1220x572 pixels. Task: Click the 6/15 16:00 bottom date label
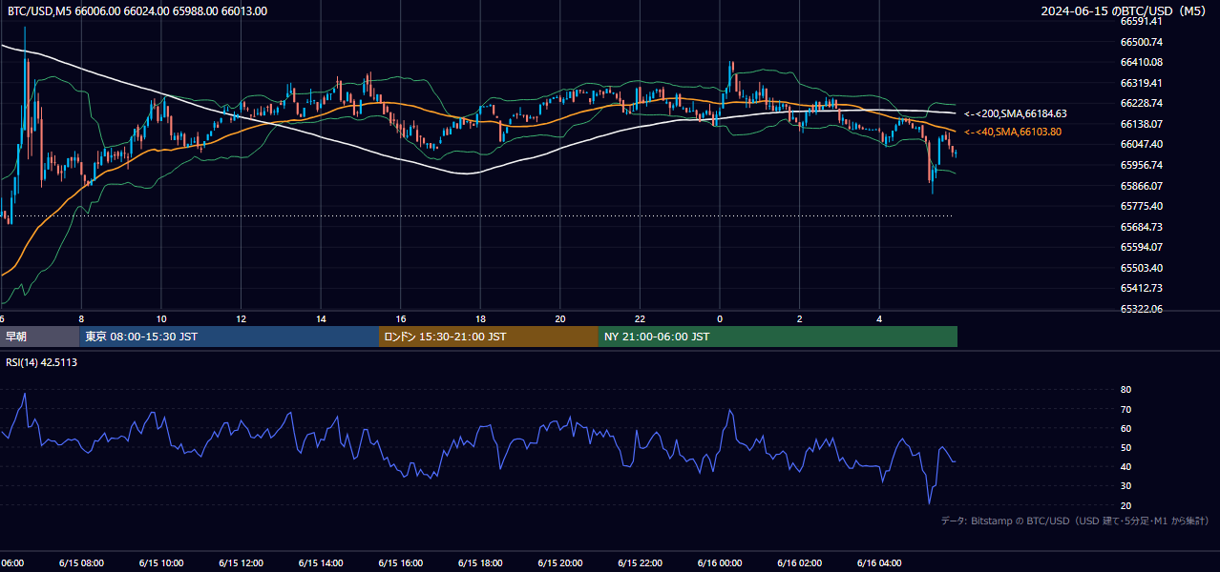pyautogui.click(x=401, y=562)
